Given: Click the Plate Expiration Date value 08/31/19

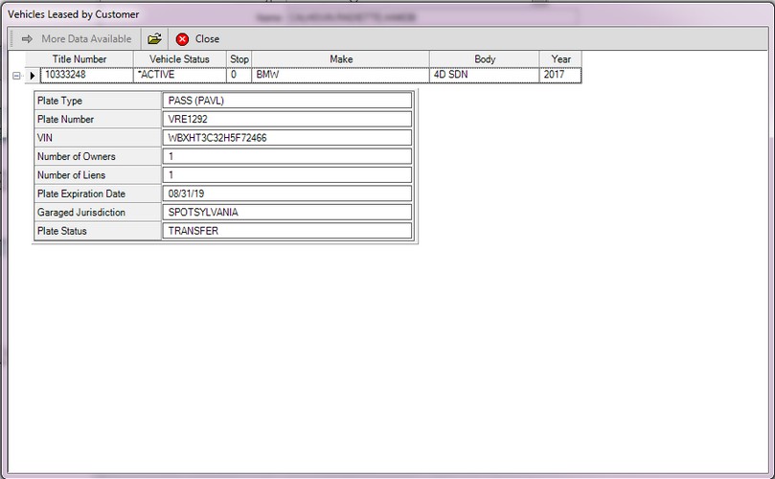Looking at the screenshot, I should (x=287, y=194).
